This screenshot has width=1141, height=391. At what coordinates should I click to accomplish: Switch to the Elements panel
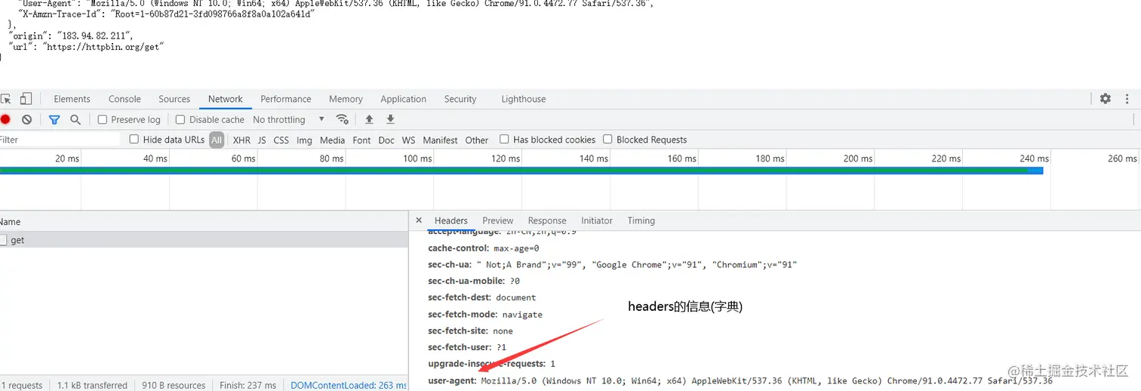click(72, 99)
